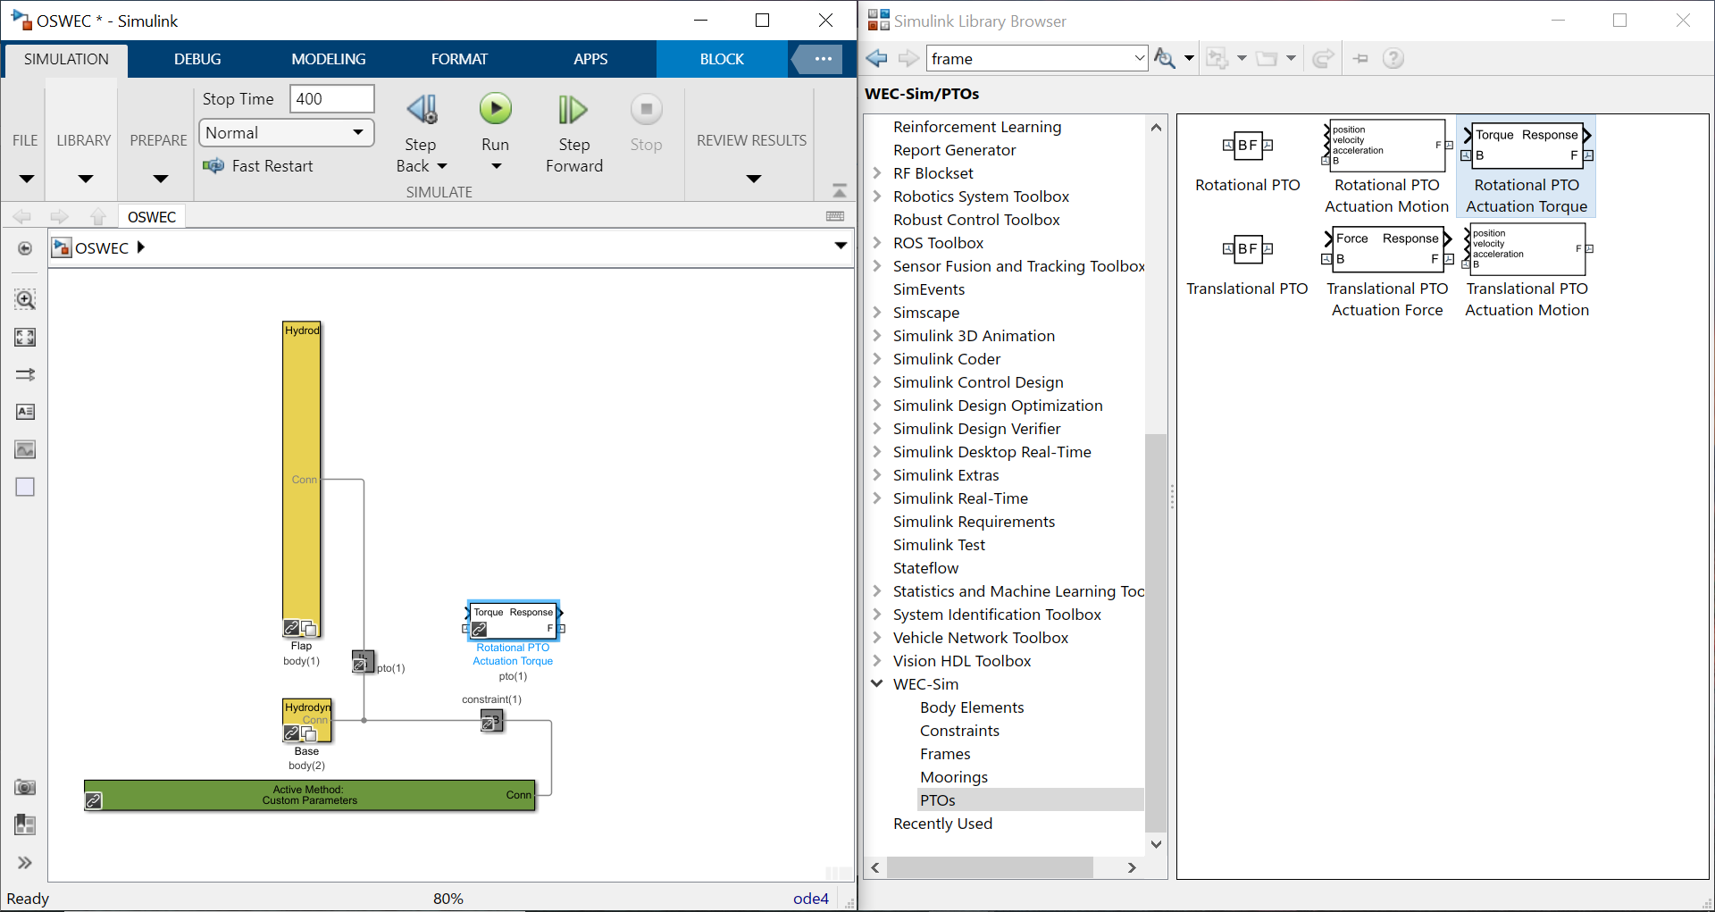Select Translational PTO Actuation Motion block

click(1527, 249)
